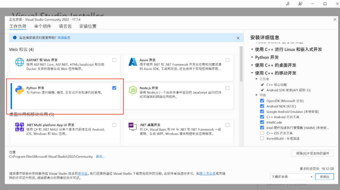Screen dimensions: 340x190
Task: Uncheck the IntelliCode option
Action: (262, 122)
